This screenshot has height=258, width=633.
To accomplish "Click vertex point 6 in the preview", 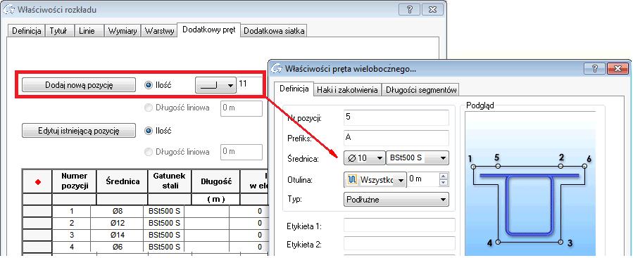I will pyautogui.click(x=584, y=166).
